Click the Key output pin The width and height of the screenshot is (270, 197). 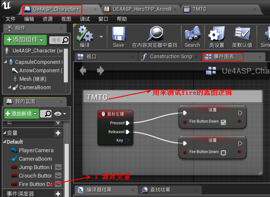127,140
